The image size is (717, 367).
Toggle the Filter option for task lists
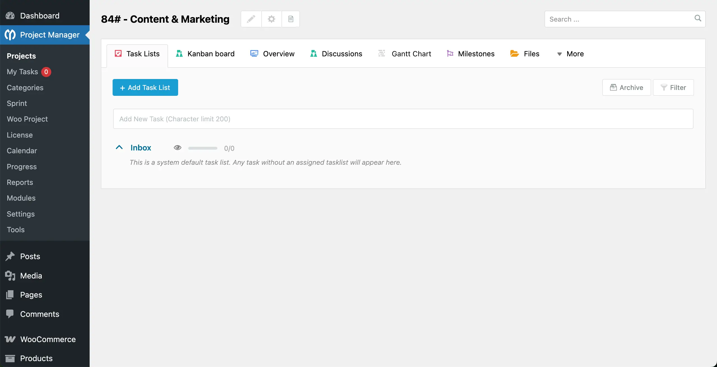pos(673,87)
